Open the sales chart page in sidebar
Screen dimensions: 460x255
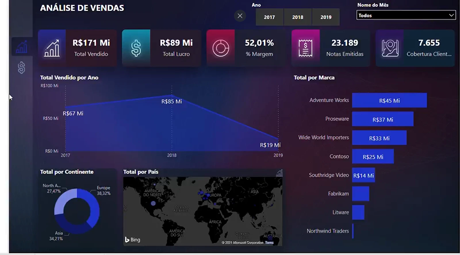22,47
